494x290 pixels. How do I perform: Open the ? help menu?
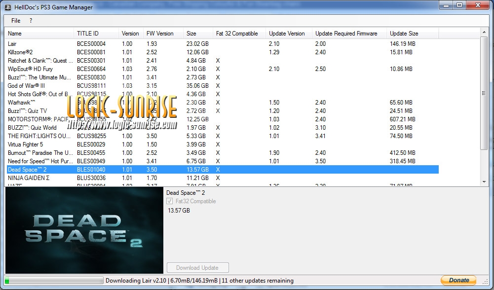(31, 20)
